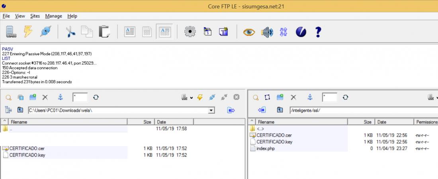Sort remote files by Size column

[x=362, y=122]
